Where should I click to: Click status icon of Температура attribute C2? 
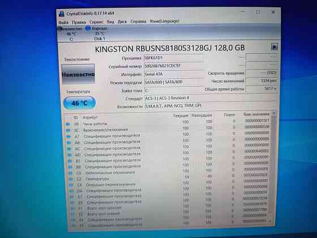tap(71, 179)
